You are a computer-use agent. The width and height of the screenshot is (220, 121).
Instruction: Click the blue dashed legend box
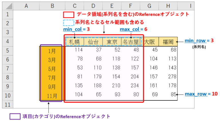69,23
